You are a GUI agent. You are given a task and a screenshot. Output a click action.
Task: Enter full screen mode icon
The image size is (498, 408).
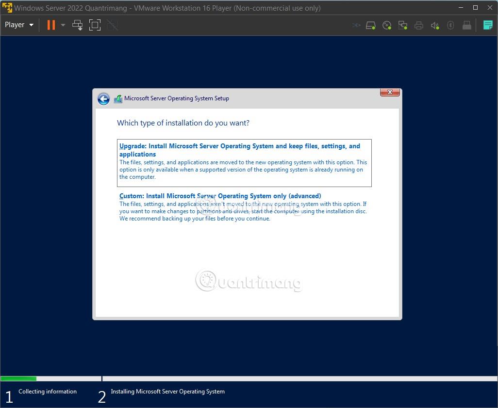[x=95, y=25]
